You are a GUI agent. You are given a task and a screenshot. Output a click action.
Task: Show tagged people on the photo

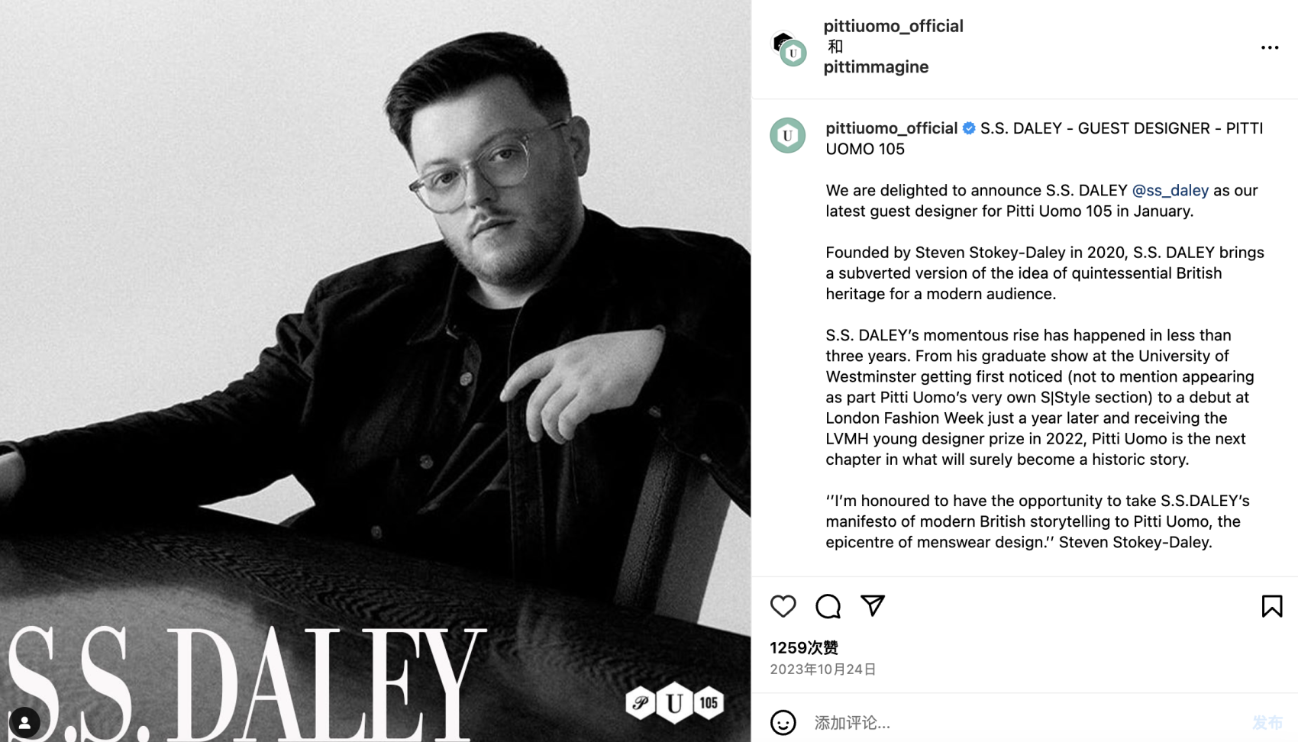pyautogui.click(x=24, y=722)
